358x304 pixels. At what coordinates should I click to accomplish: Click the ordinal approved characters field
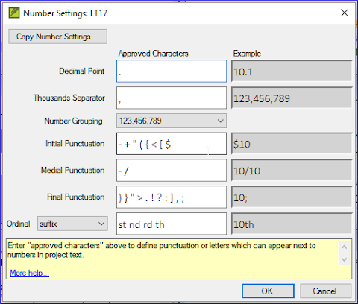tap(172, 224)
